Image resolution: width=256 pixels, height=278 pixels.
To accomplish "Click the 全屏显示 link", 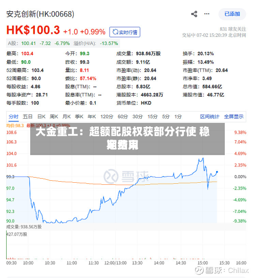I will (x=233, y=117).
